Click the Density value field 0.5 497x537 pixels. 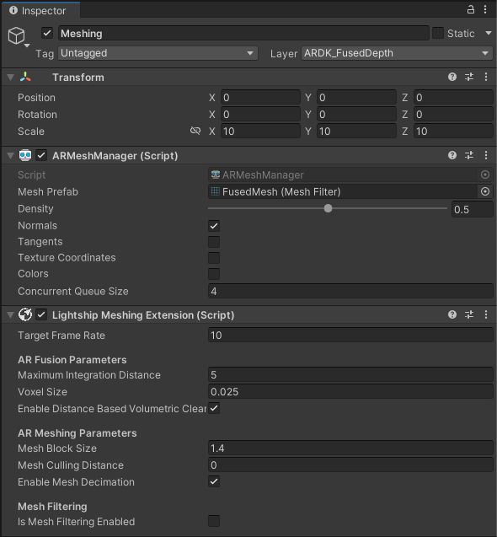473,209
